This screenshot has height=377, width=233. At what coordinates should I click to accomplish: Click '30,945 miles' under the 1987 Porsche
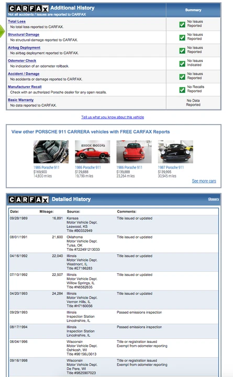tap(167, 176)
